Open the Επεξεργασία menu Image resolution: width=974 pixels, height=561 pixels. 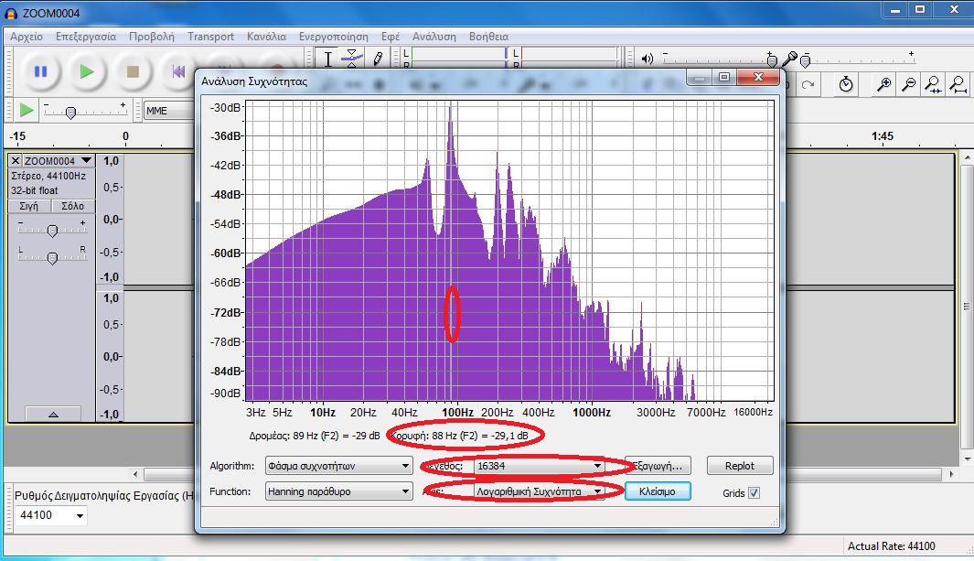click(x=86, y=37)
